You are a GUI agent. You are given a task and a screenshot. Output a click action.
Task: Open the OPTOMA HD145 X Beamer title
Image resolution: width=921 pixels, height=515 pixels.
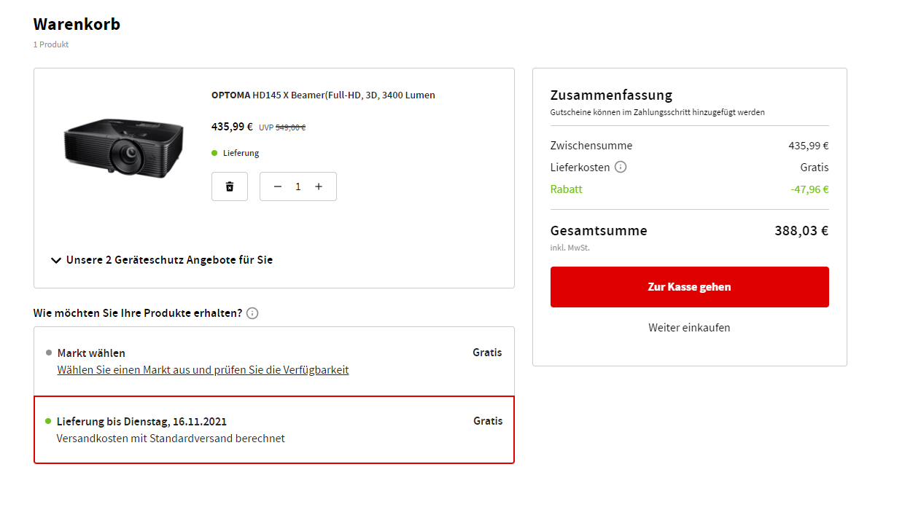click(x=323, y=95)
